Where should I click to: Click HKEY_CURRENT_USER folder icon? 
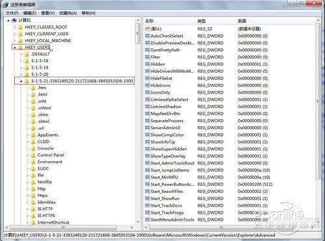click(x=20, y=34)
